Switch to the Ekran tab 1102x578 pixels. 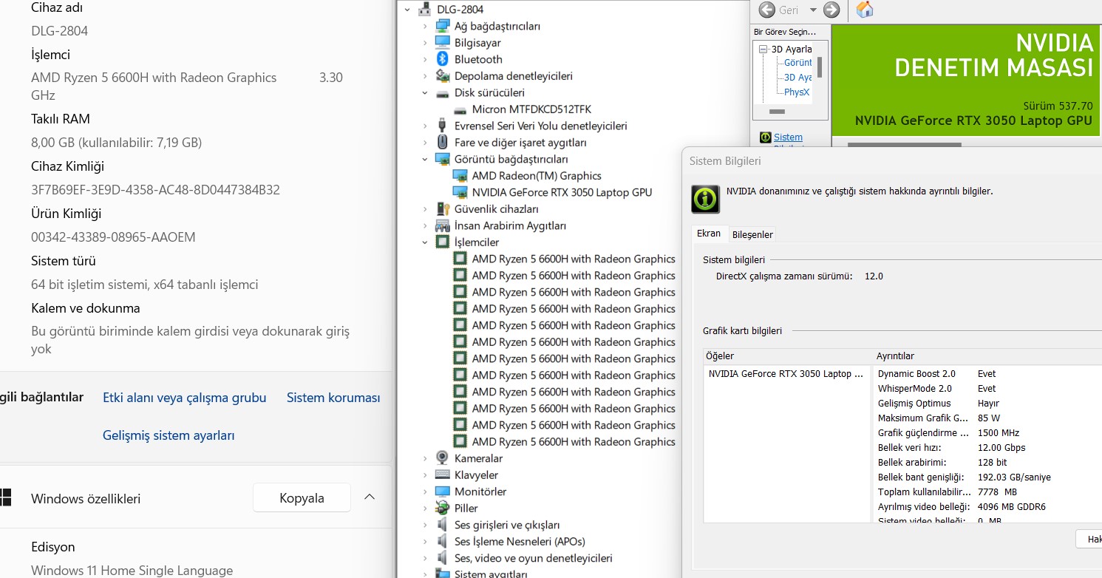tap(709, 234)
